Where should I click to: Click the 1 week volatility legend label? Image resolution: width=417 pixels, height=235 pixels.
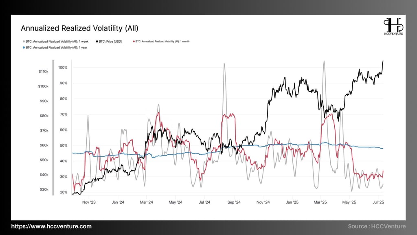(57, 42)
